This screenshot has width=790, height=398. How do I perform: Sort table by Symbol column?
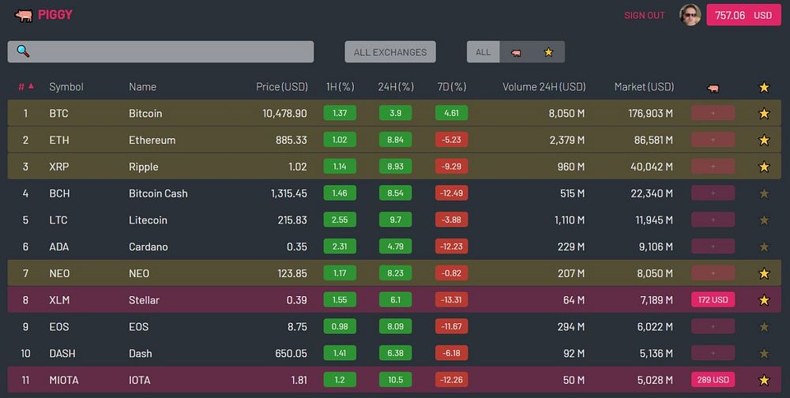click(66, 87)
